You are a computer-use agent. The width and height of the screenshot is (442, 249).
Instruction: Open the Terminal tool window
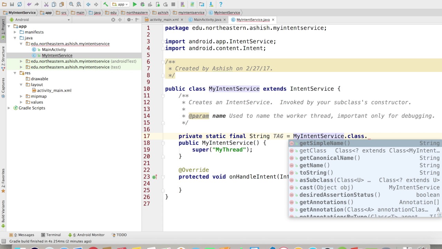point(51,235)
